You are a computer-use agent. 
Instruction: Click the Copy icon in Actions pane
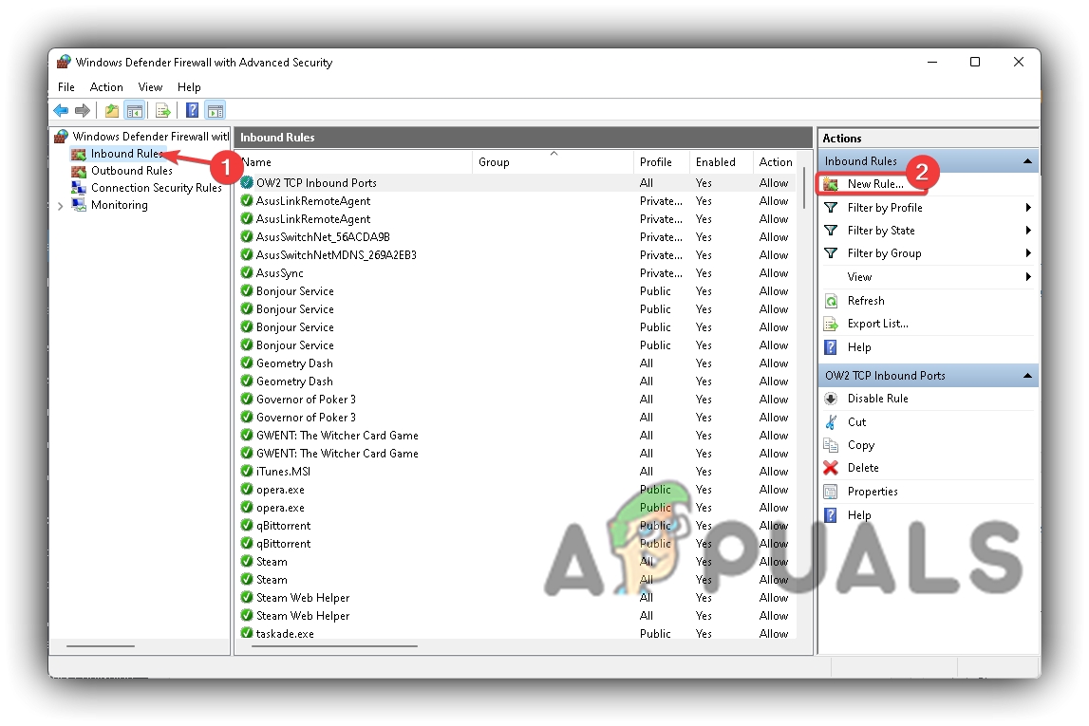pyautogui.click(x=831, y=445)
